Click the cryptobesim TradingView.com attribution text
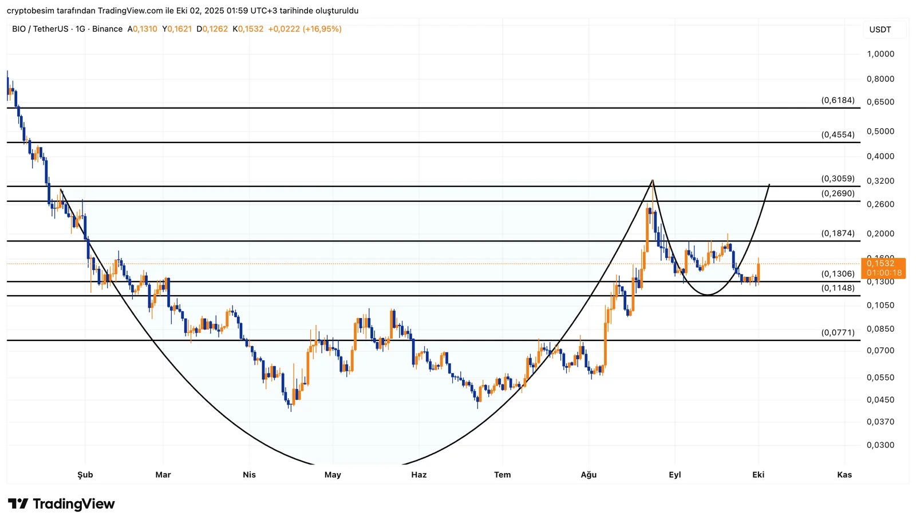This screenshot has height=524, width=916. click(x=183, y=11)
